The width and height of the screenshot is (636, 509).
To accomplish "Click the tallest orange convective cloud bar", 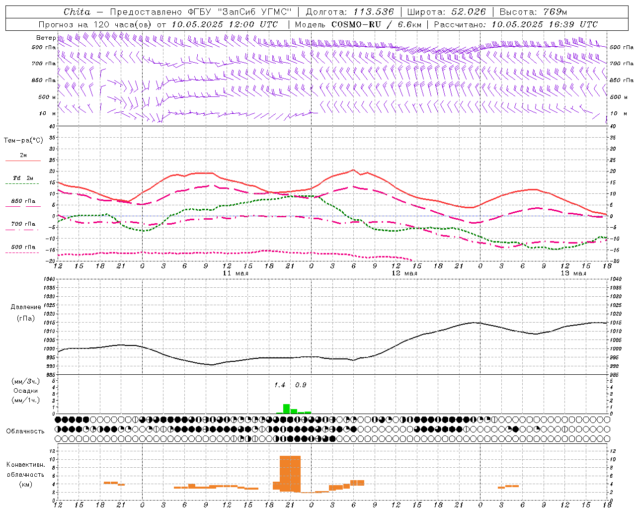I will point(290,474).
